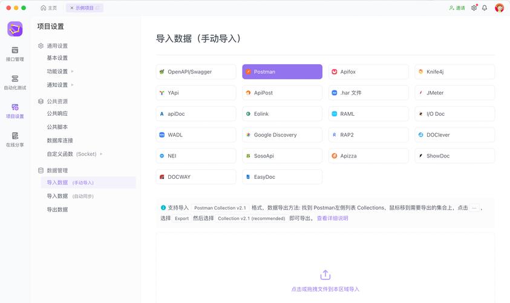Open the 在线分享 sidebar section
The image size is (510, 303).
[15, 140]
